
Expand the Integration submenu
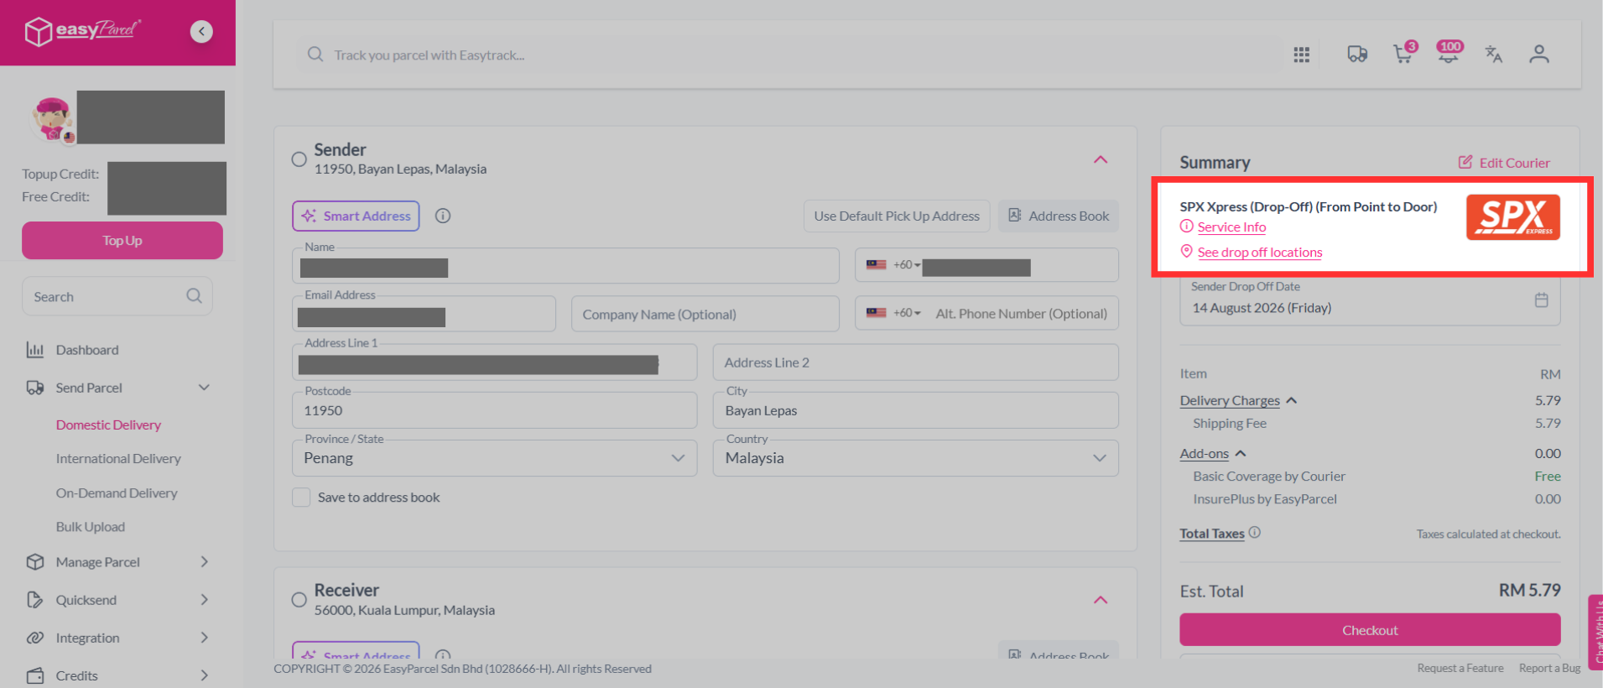[x=204, y=638]
